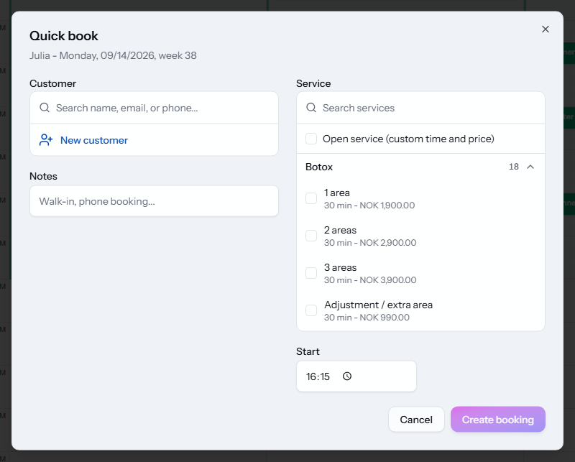Check the Open service custom option

(311, 139)
